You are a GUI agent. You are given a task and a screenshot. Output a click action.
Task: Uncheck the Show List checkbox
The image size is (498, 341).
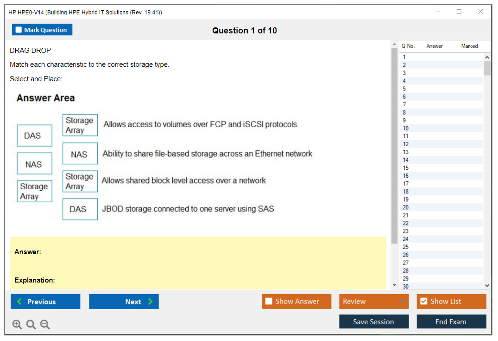pos(423,302)
